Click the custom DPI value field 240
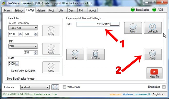This screenshot has height=99, width=169. [x=29, y=53]
